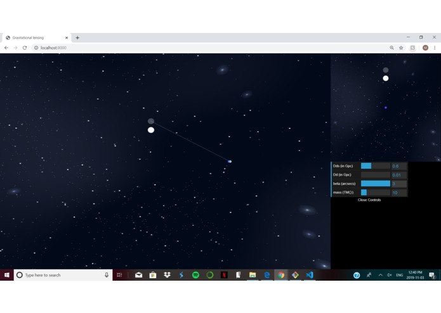Edit the mass value field showing 10

click(399, 192)
